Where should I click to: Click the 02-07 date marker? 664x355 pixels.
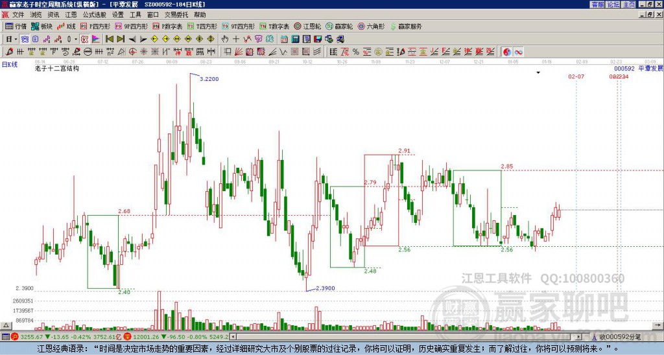pos(576,76)
